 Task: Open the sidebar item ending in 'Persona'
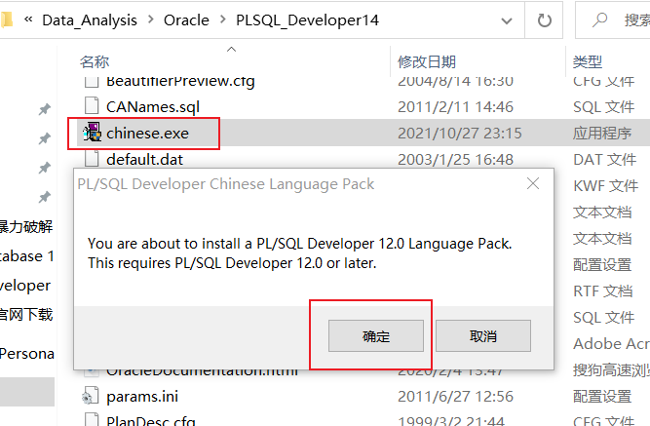point(27,354)
